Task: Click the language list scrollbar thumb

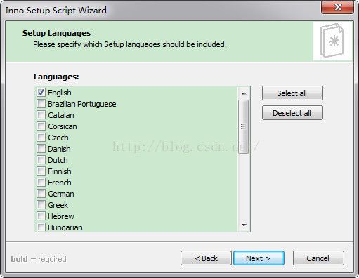Action: point(244,126)
